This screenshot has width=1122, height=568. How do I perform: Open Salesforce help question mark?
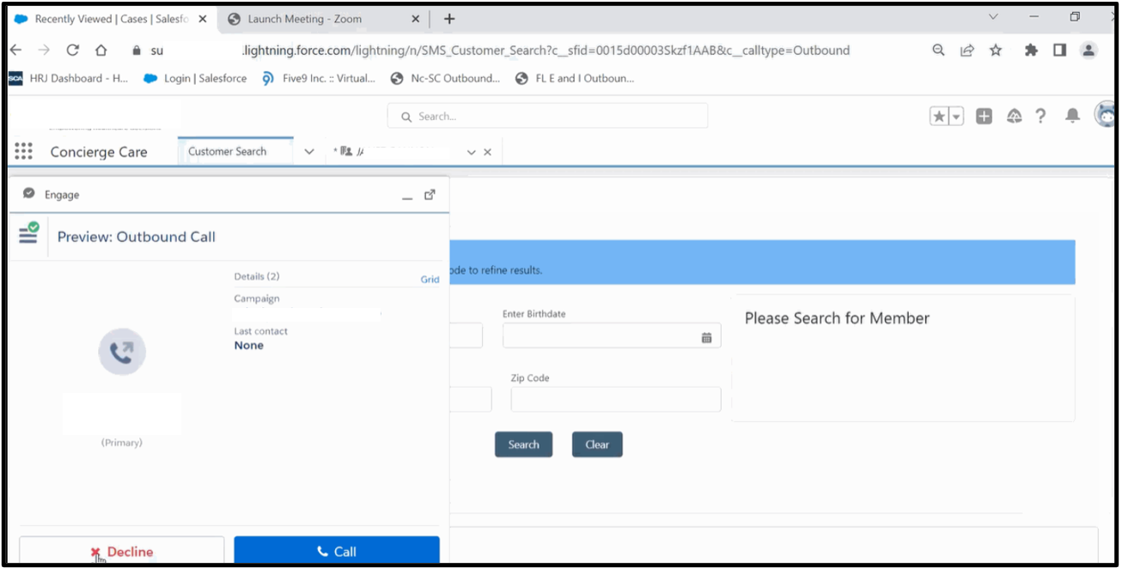click(x=1040, y=116)
